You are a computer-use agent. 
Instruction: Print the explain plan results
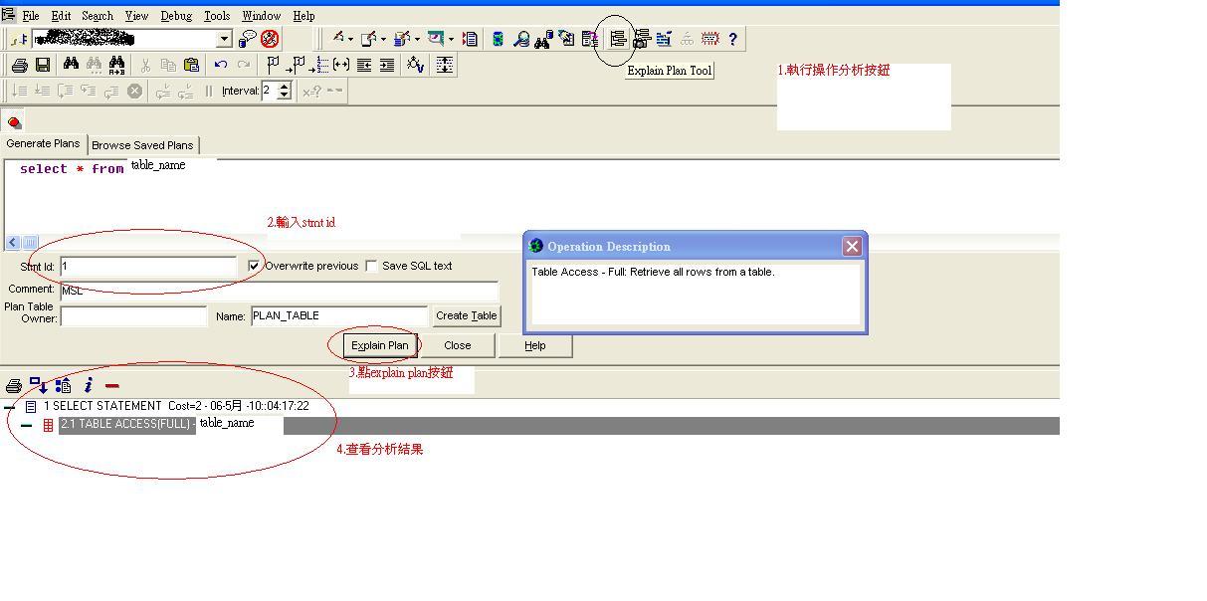13,386
